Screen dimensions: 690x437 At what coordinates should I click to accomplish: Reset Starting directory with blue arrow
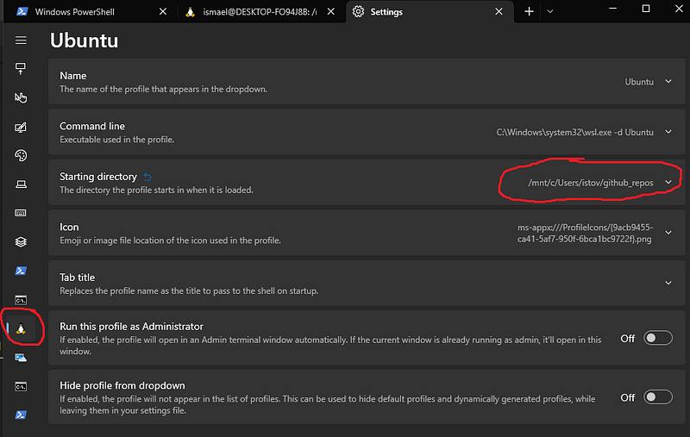click(x=147, y=178)
